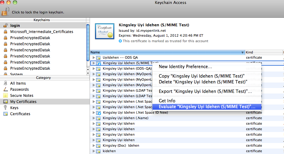Click certificate icon of Kingsley (Doc) Idehen
This screenshot has width=284, height=154.
[x=98, y=146]
